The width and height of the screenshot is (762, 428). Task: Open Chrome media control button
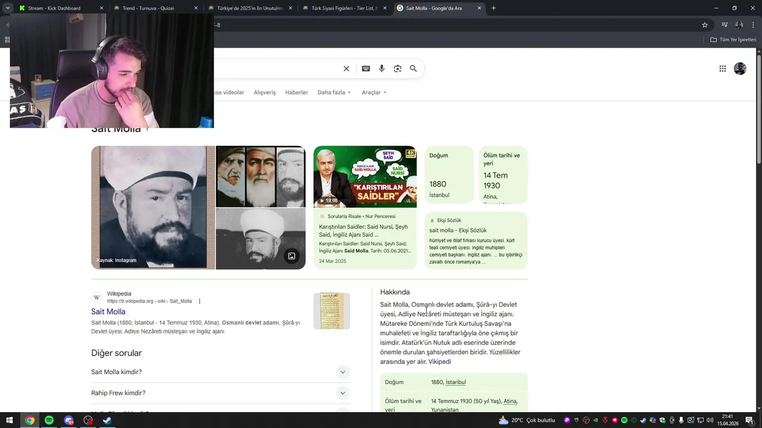pyautogui.click(x=724, y=25)
